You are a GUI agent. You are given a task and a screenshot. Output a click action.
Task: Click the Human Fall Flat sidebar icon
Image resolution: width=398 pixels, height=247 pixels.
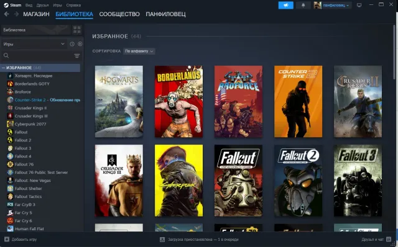10,229
